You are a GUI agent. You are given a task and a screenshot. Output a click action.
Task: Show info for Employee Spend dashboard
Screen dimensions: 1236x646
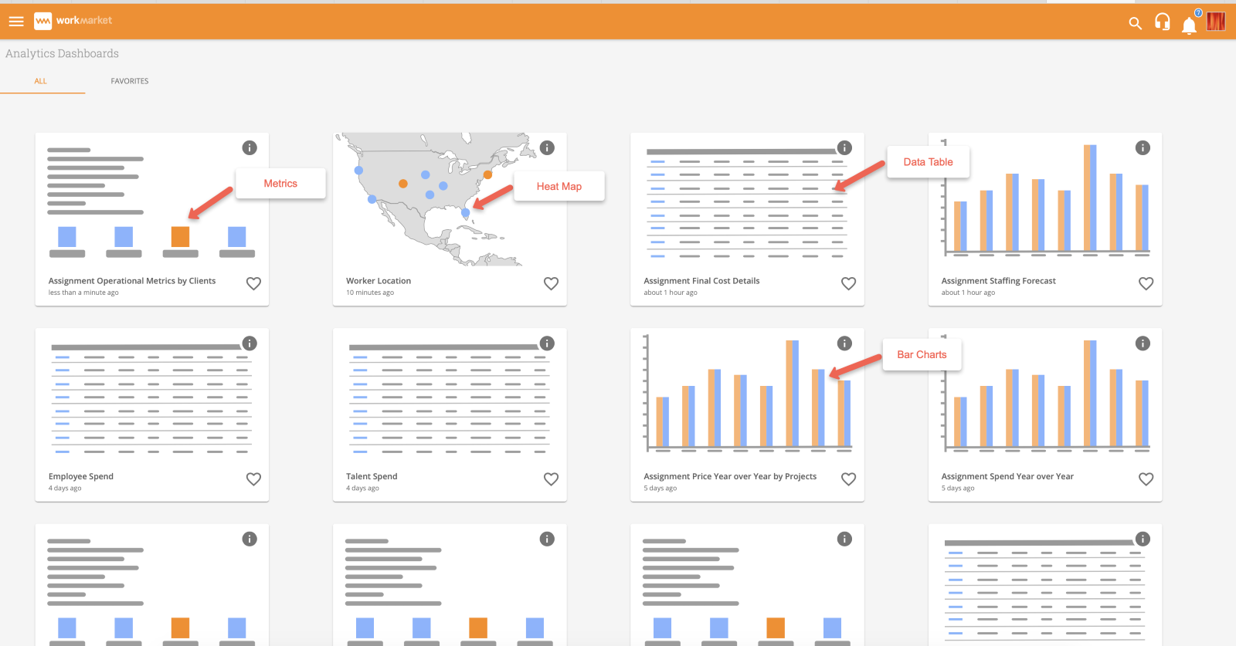click(x=250, y=343)
